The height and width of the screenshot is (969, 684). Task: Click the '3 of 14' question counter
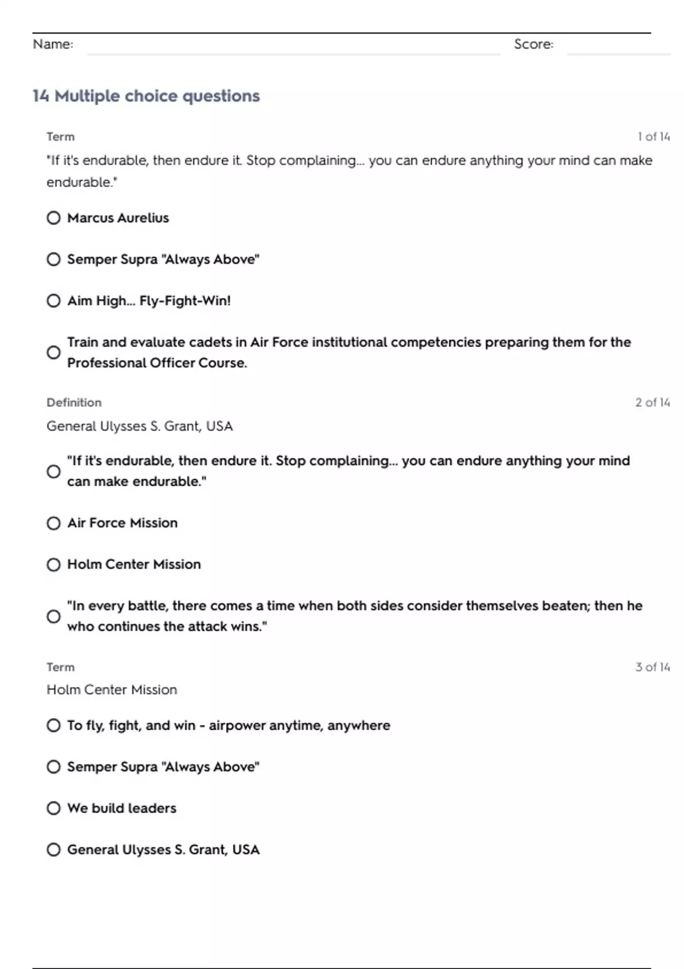pos(652,667)
